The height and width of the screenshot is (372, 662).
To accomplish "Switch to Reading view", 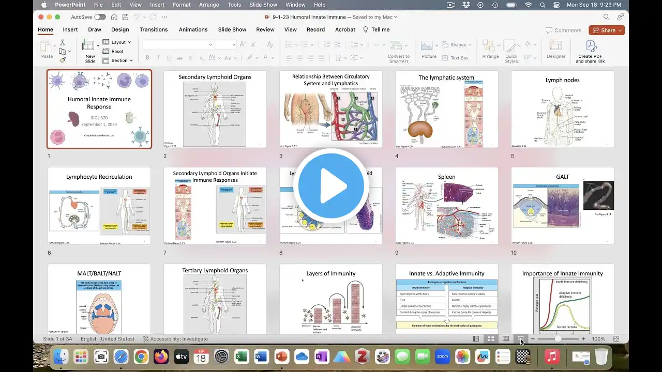I will pyautogui.click(x=506, y=339).
